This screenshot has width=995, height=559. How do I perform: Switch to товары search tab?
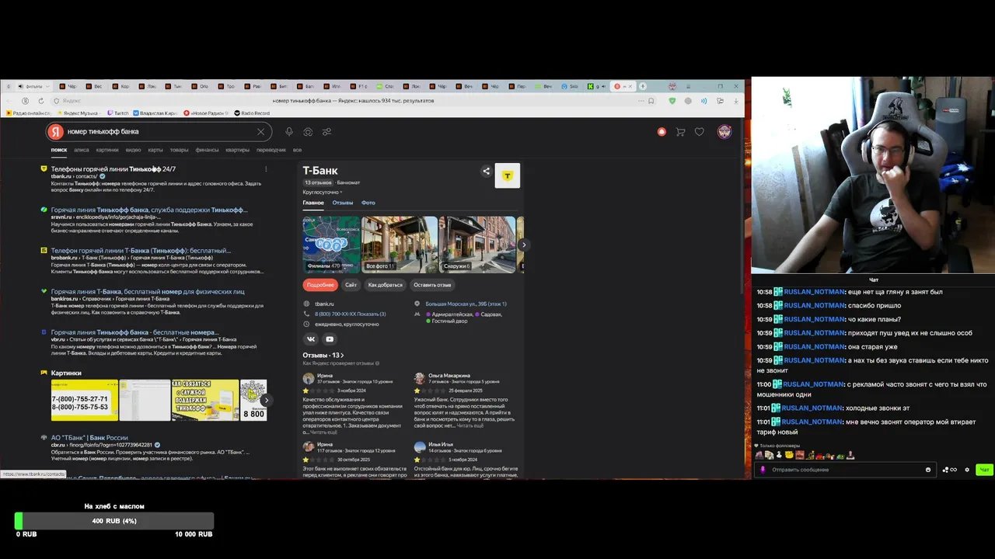(x=179, y=150)
